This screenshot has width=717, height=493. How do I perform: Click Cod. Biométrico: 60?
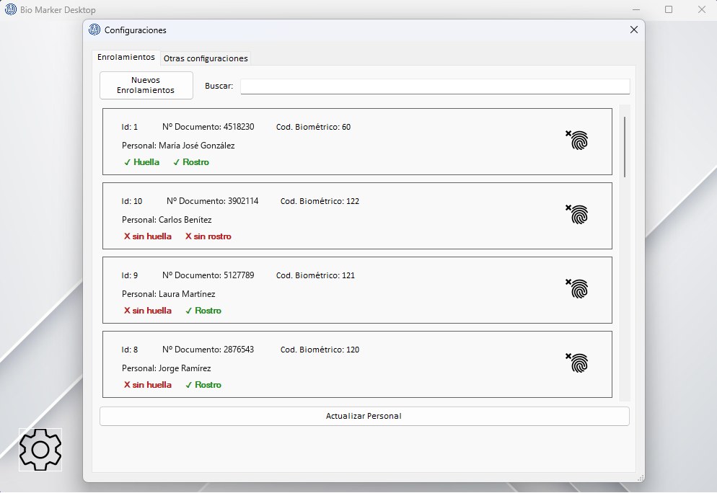pos(313,127)
